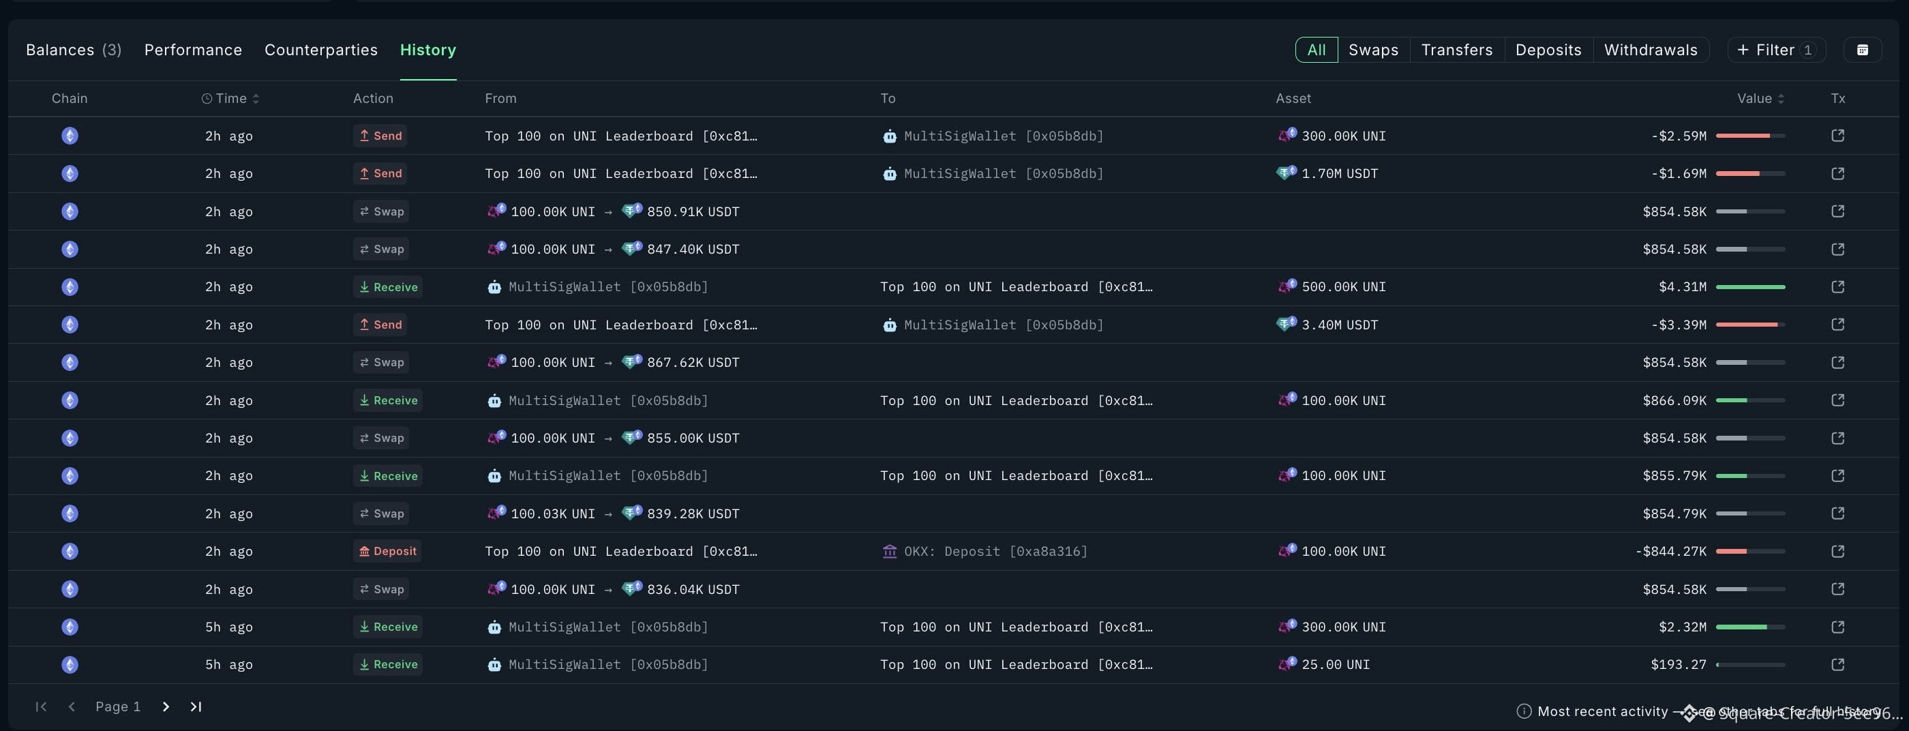This screenshot has width=1909, height=731.
Task: Open MultiSigWallet [0x05b8db] in first row
Action: 1003,136
